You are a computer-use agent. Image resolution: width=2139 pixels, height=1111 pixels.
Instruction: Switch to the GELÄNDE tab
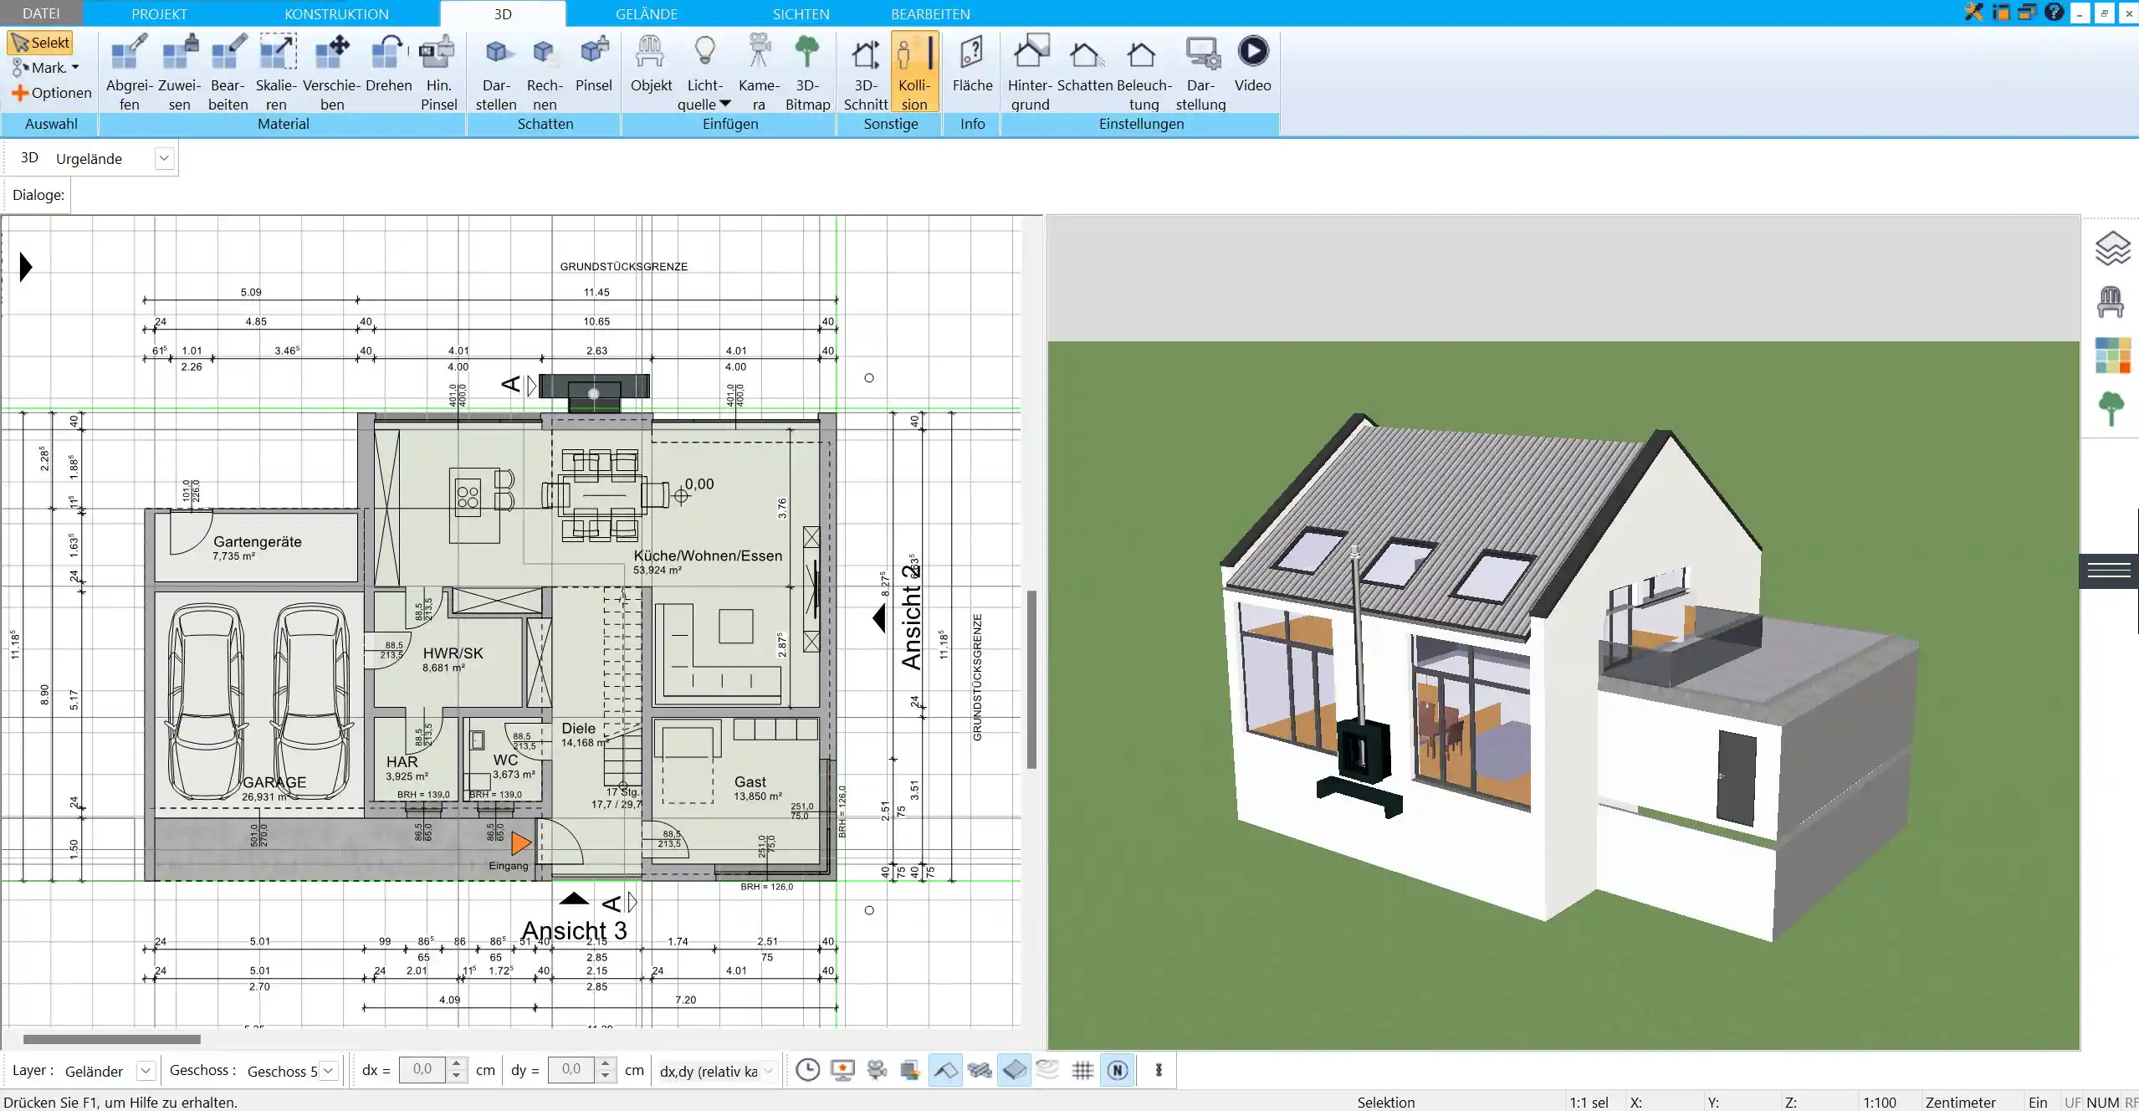pyautogui.click(x=647, y=13)
